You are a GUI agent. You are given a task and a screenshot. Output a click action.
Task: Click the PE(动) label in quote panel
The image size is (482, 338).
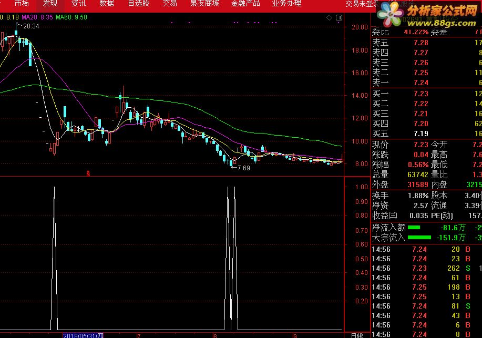442,216
